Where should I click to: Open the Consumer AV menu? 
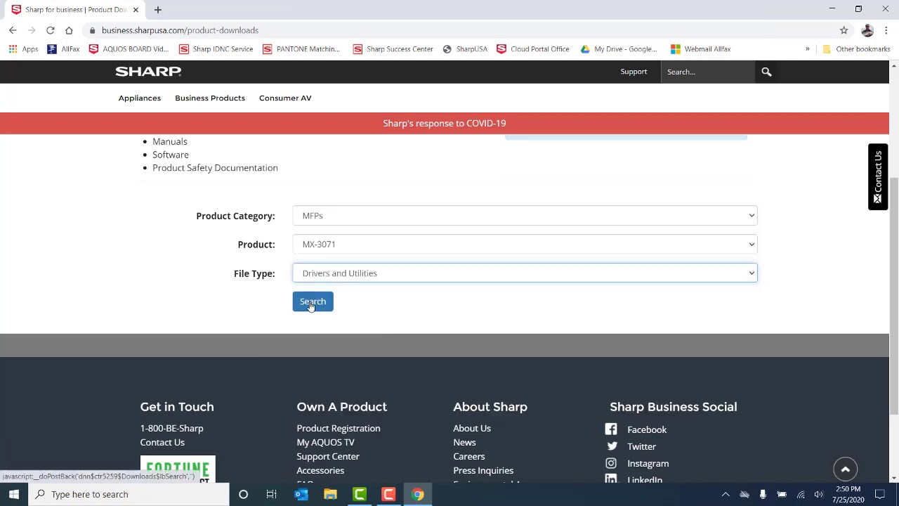pyautogui.click(x=285, y=98)
